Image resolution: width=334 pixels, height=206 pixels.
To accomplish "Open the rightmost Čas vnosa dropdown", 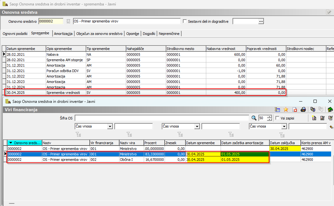I will (284, 127).
